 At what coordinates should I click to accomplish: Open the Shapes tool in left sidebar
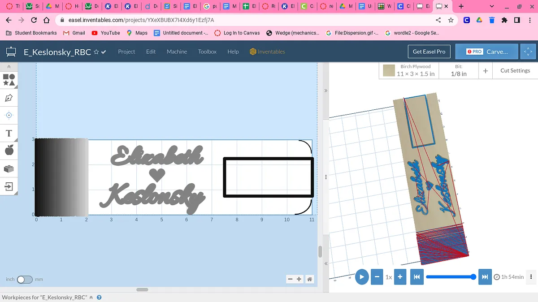9,80
